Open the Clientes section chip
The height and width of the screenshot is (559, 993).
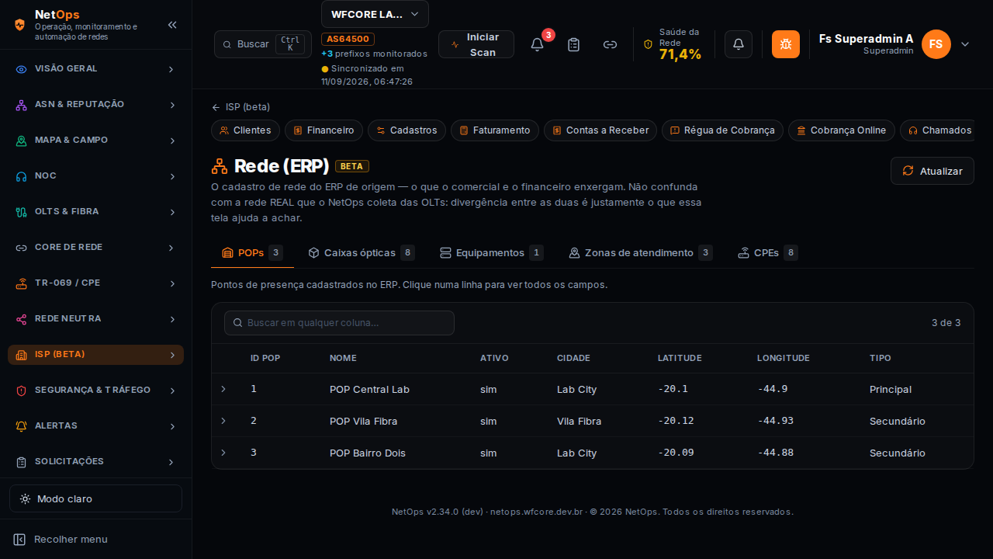coord(245,130)
